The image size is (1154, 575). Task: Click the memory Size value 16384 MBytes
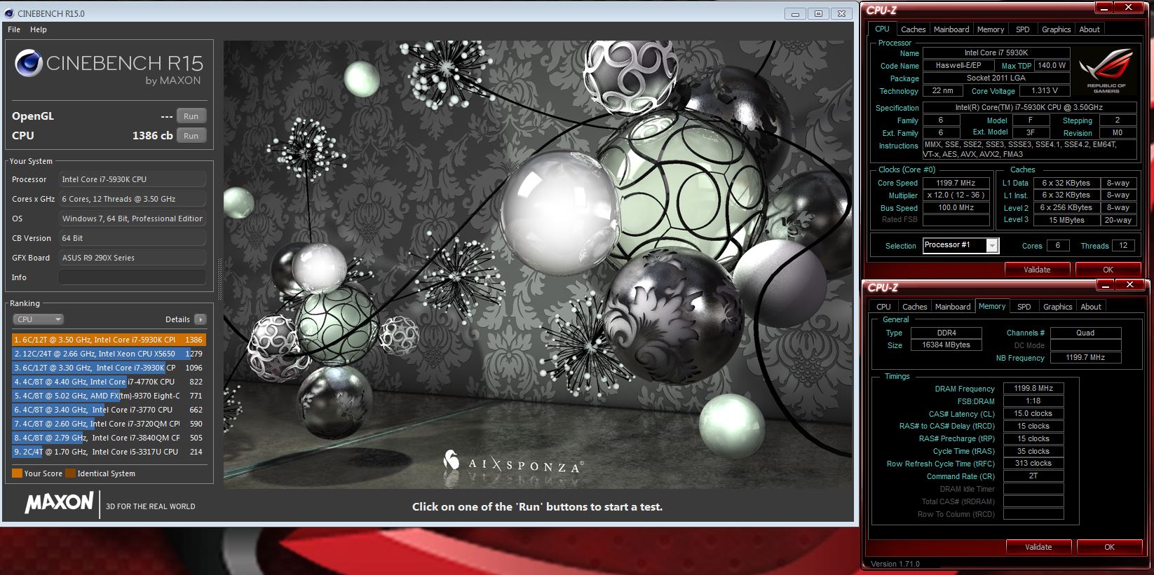[x=946, y=345]
